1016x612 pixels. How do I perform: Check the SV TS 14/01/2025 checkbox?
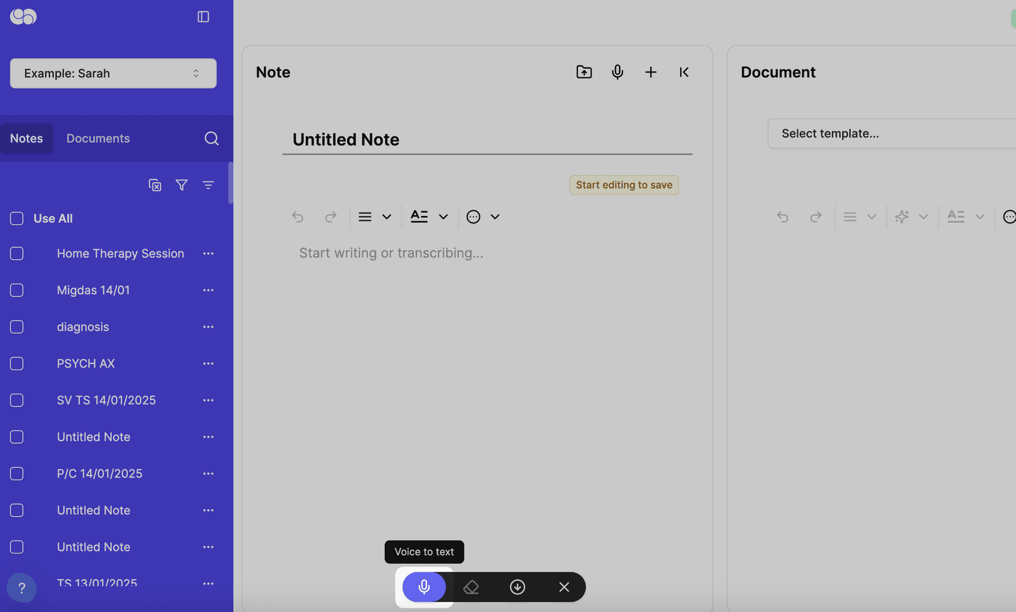[17, 400]
